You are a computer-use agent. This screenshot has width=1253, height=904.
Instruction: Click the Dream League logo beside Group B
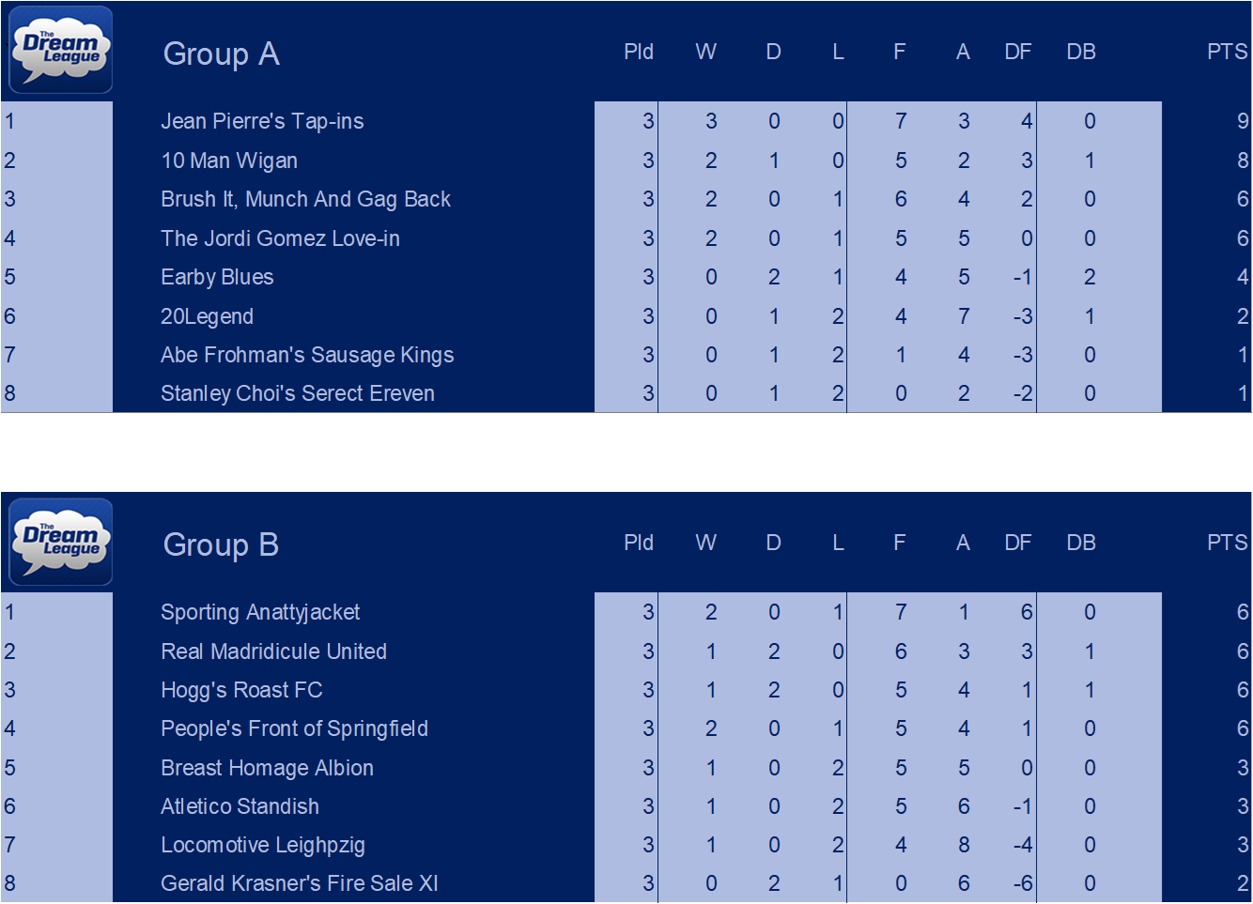point(61,542)
